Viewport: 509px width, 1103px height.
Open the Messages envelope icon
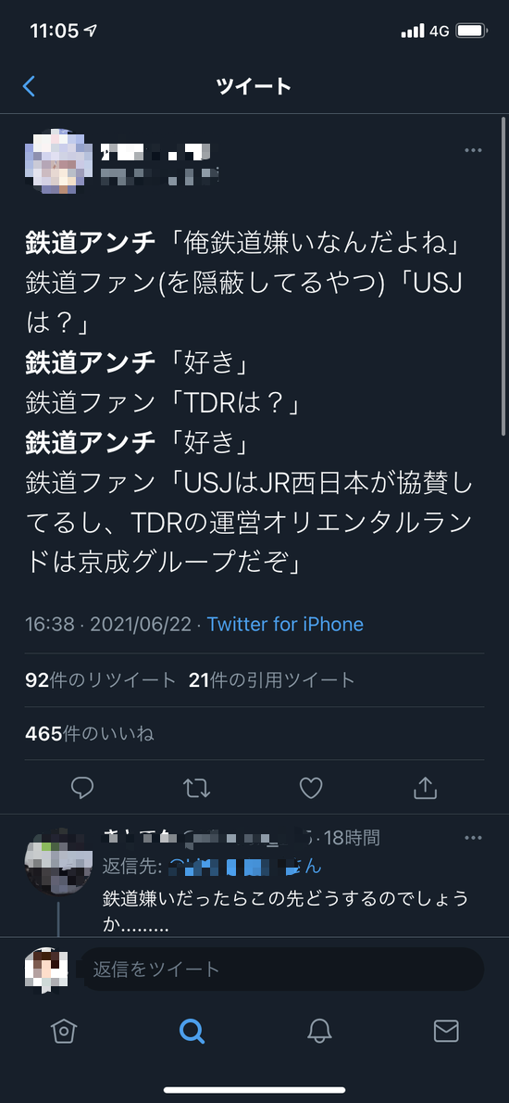pos(446,1031)
